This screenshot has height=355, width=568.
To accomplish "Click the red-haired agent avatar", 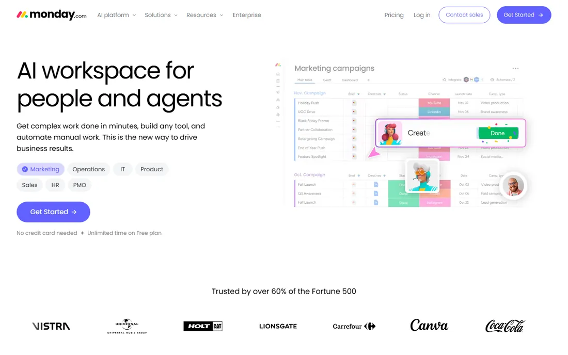I will (x=390, y=133).
